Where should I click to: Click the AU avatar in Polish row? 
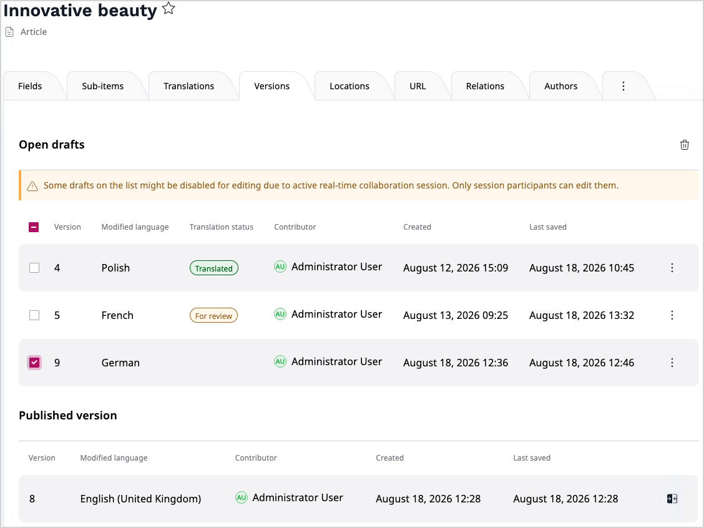(280, 266)
